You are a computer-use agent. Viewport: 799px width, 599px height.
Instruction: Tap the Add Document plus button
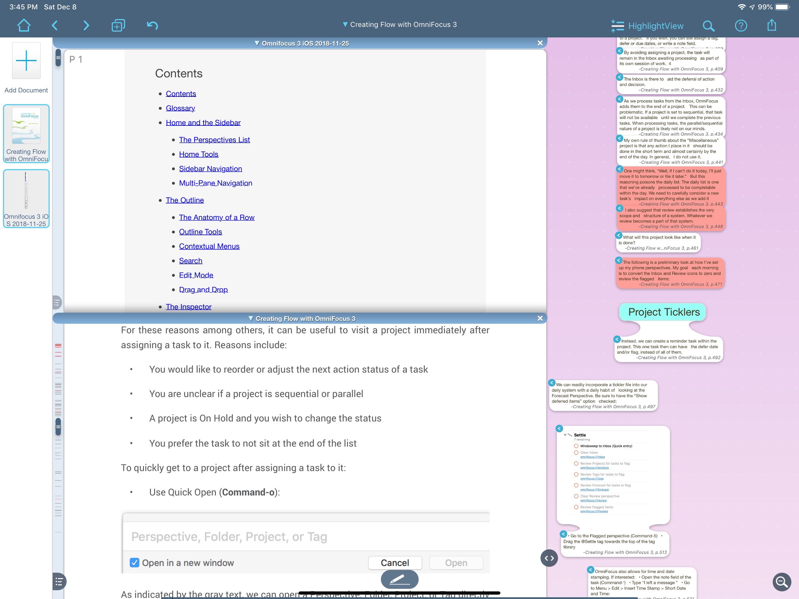point(26,60)
